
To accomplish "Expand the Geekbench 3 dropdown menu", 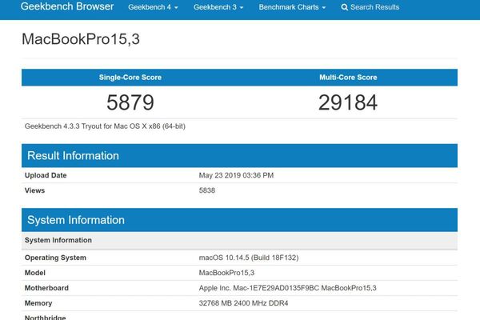I will tap(218, 7).
